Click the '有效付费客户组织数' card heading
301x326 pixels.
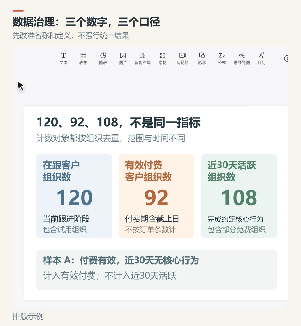tap(148, 171)
